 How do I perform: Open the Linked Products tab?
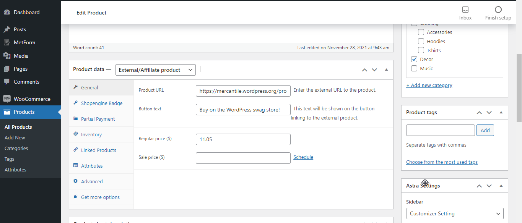(98, 150)
